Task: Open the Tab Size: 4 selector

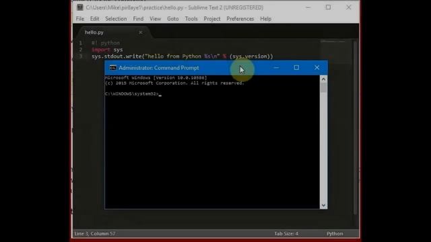Action: tap(286, 233)
